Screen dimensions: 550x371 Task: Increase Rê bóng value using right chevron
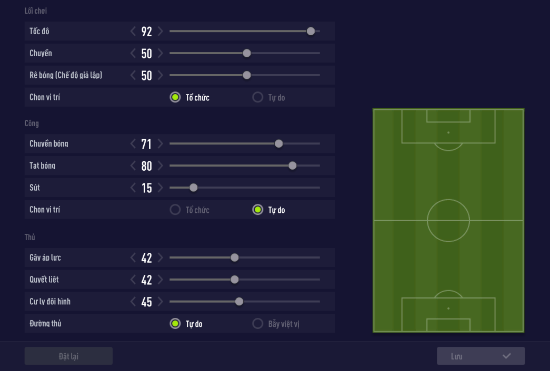tap(161, 76)
